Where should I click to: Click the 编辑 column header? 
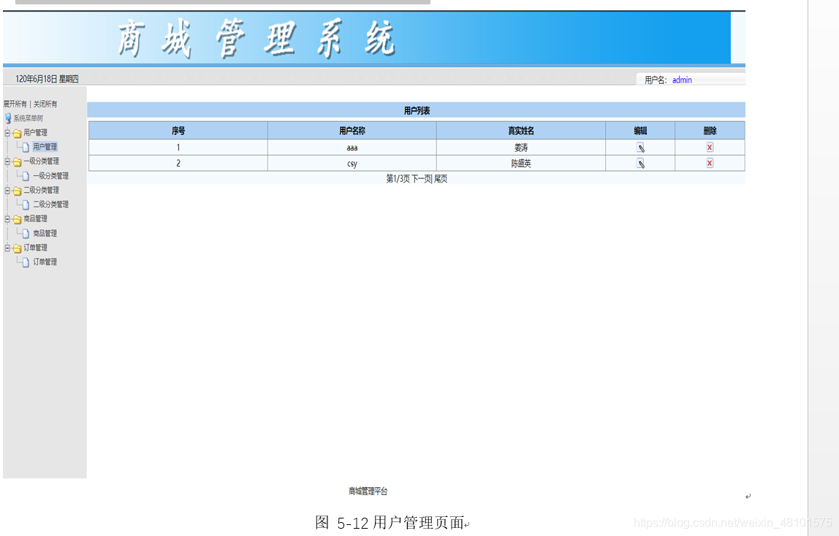pyautogui.click(x=640, y=131)
